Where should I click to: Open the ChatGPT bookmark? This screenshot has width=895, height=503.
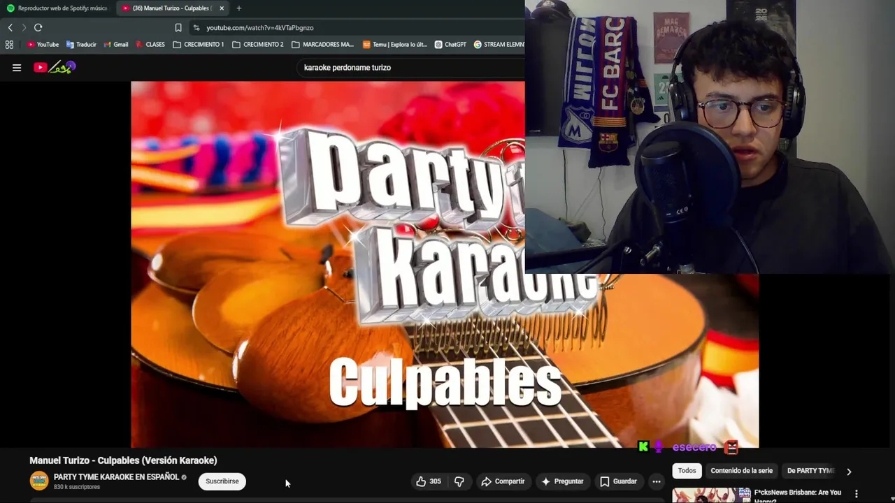[x=450, y=44]
